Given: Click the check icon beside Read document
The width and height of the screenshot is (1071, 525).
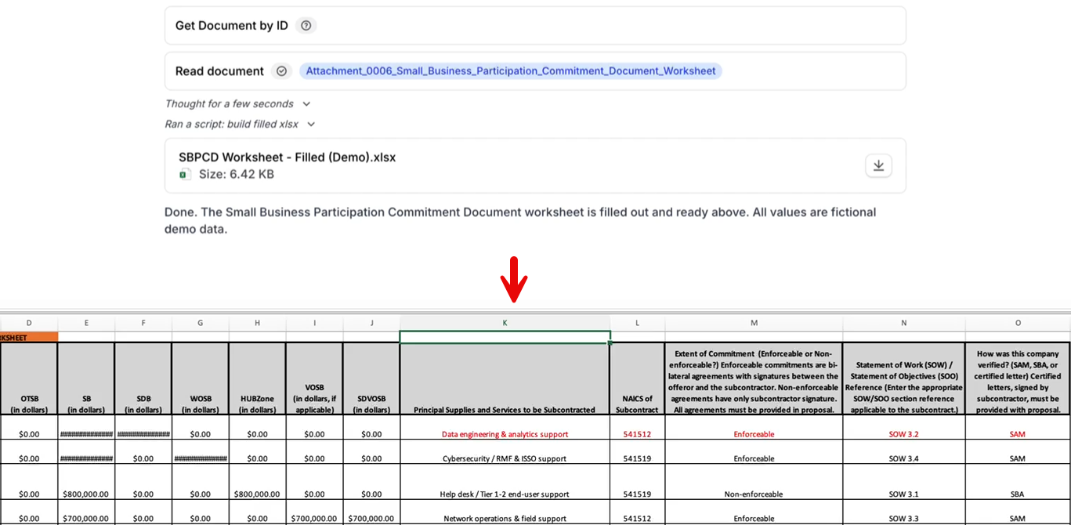Looking at the screenshot, I should (281, 71).
